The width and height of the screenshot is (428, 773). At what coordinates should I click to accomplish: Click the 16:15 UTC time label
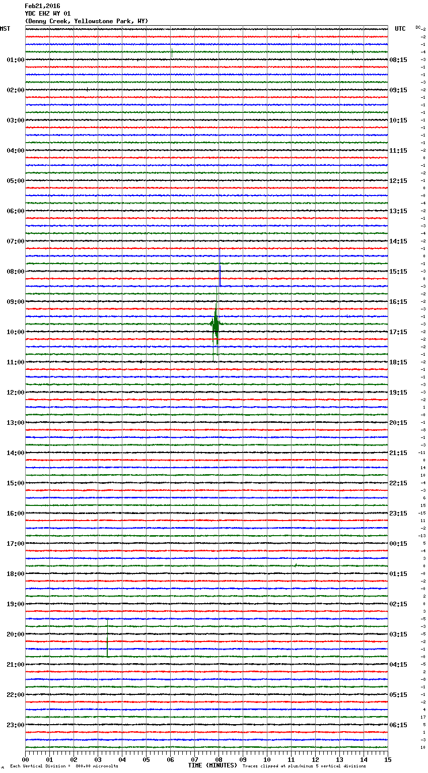click(x=398, y=302)
